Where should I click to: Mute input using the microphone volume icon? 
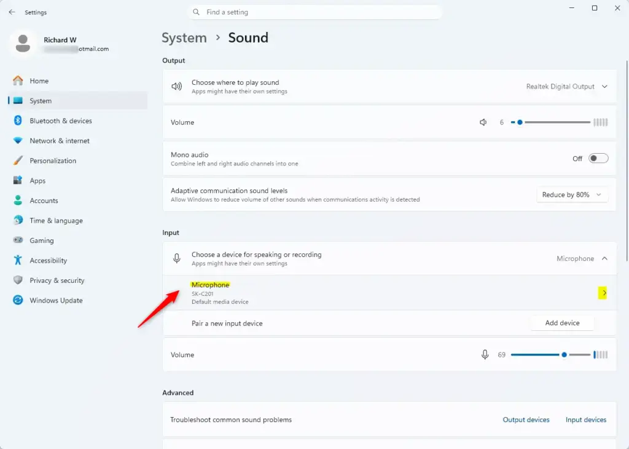coord(485,355)
